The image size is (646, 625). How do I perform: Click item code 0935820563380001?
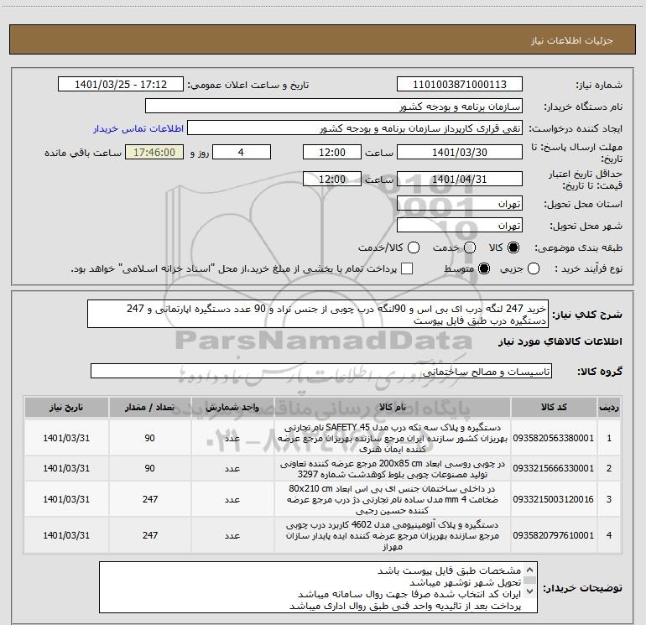point(554,438)
